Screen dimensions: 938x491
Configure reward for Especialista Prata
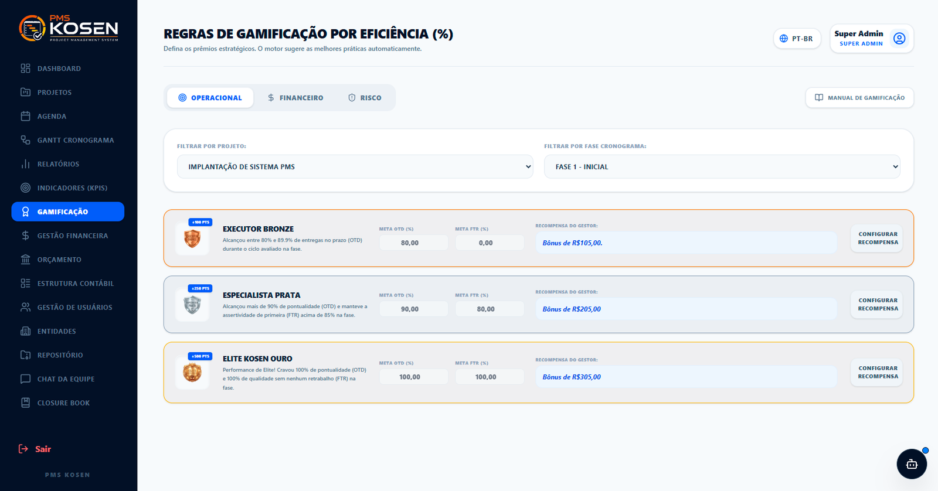coord(878,305)
